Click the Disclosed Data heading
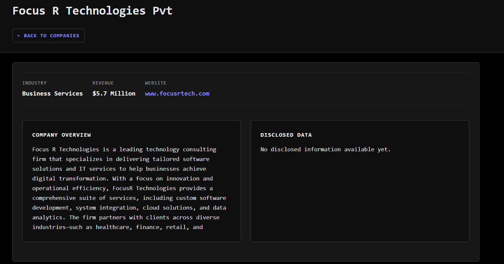The height and width of the screenshot is (264, 504). point(286,135)
